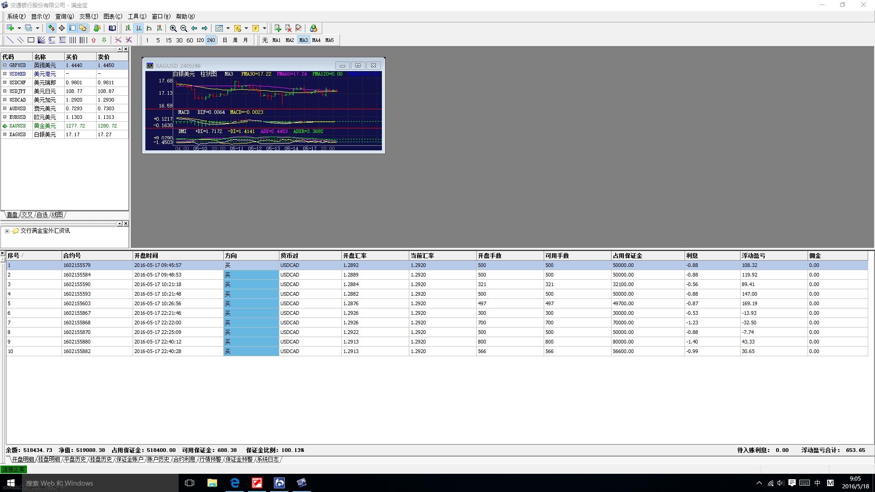Select the 240 minute timeframe
The height and width of the screenshot is (492, 875).
click(x=211, y=40)
